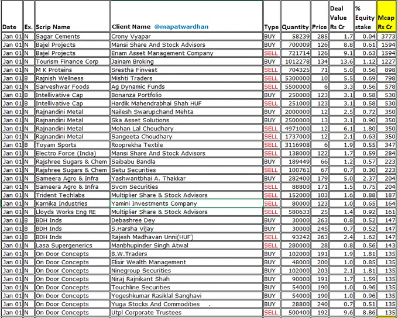Click the % Equity stake header
The image size is (398, 318).
point(365,16)
